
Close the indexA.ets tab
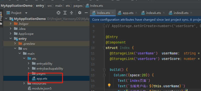163,13
